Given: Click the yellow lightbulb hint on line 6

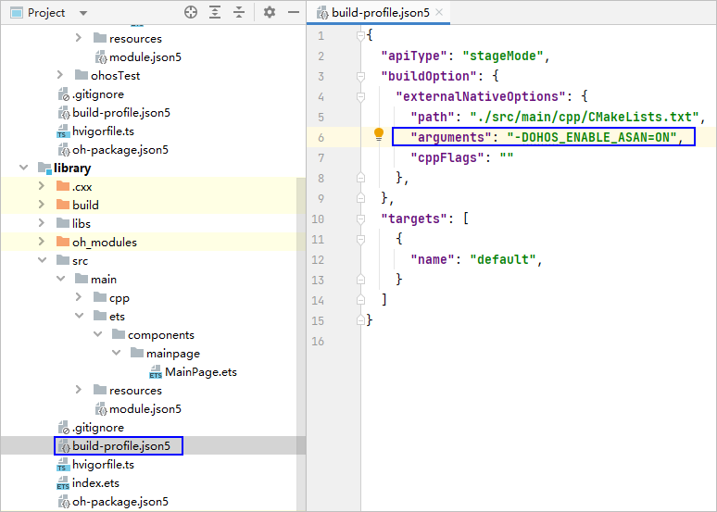Looking at the screenshot, I should tap(378, 135).
